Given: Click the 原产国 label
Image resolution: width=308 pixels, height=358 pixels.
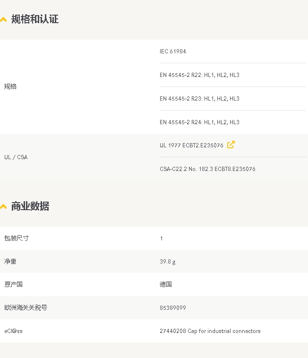Looking at the screenshot, I should tap(13, 284).
